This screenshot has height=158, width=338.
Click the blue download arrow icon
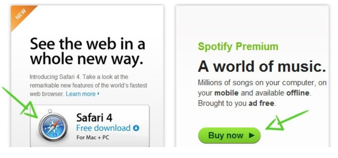tap(136, 128)
